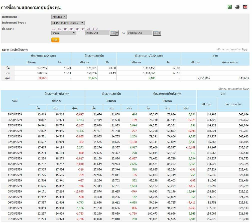252x223 pixels.
Task: Click the YTD range link
Action: (x=95, y=29)
